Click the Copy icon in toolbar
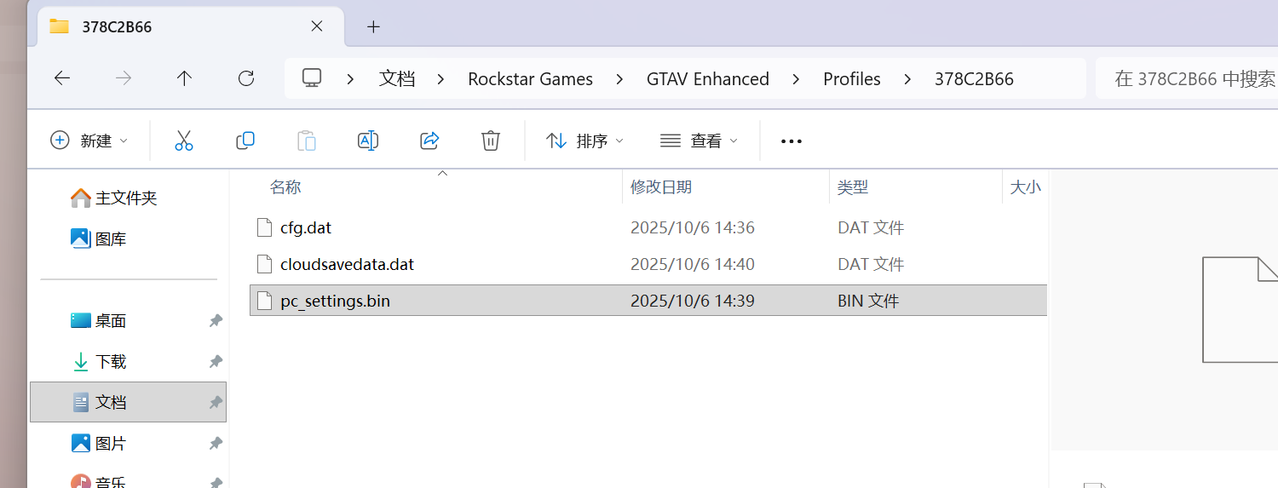Screen dimensions: 1278x488 click(245, 141)
